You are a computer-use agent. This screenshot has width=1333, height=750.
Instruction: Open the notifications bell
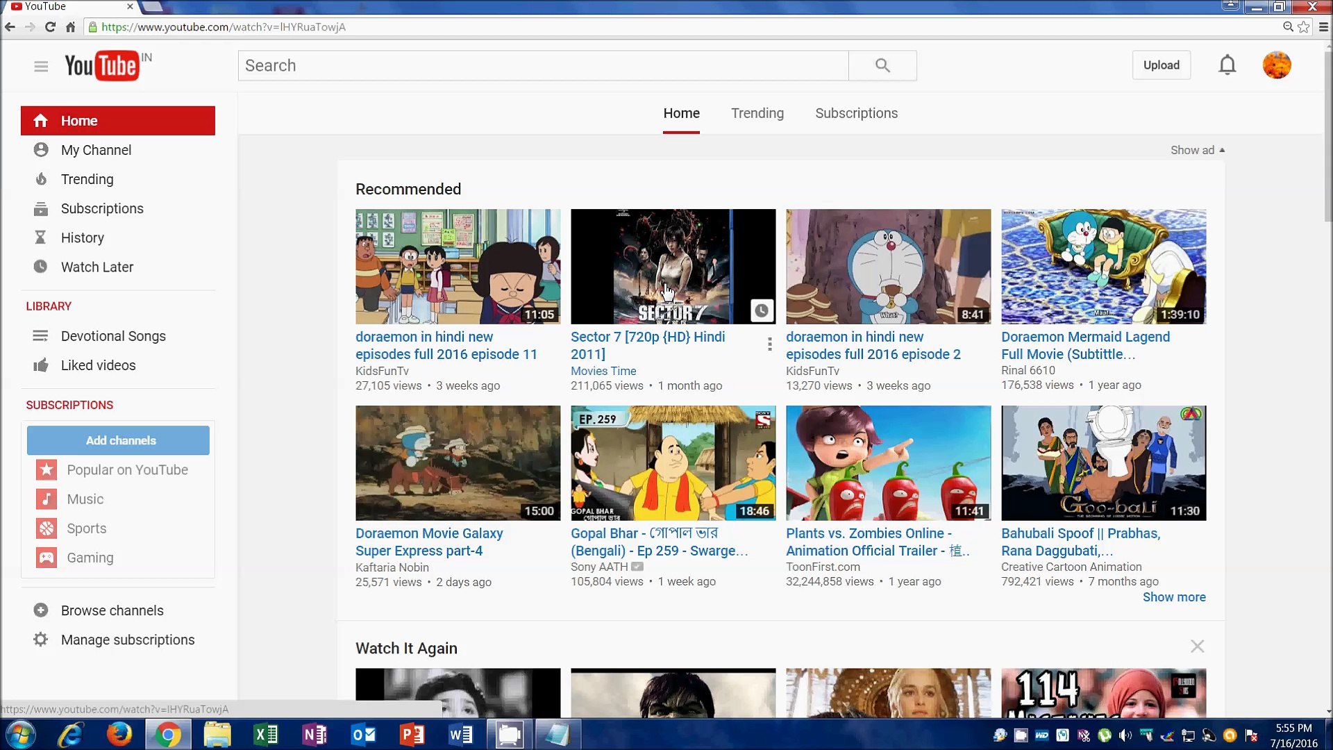coord(1227,65)
